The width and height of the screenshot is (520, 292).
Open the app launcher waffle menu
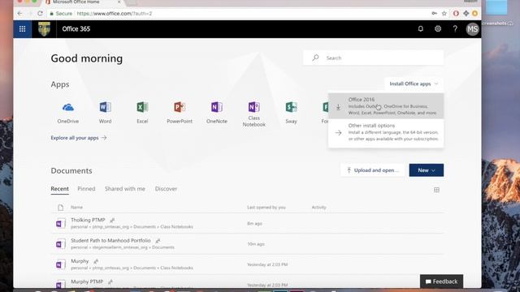[x=22, y=29]
